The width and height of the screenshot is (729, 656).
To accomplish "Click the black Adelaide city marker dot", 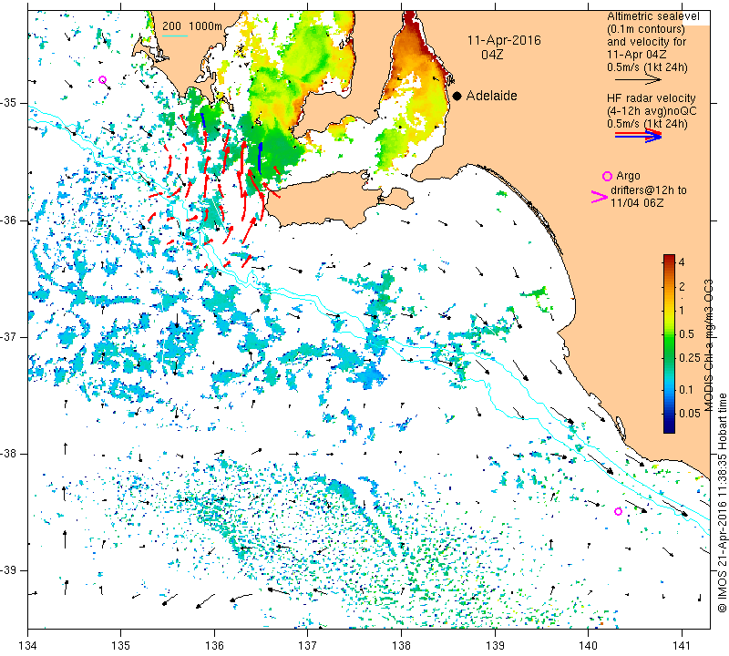I will pyautogui.click(x=457, y=97).
